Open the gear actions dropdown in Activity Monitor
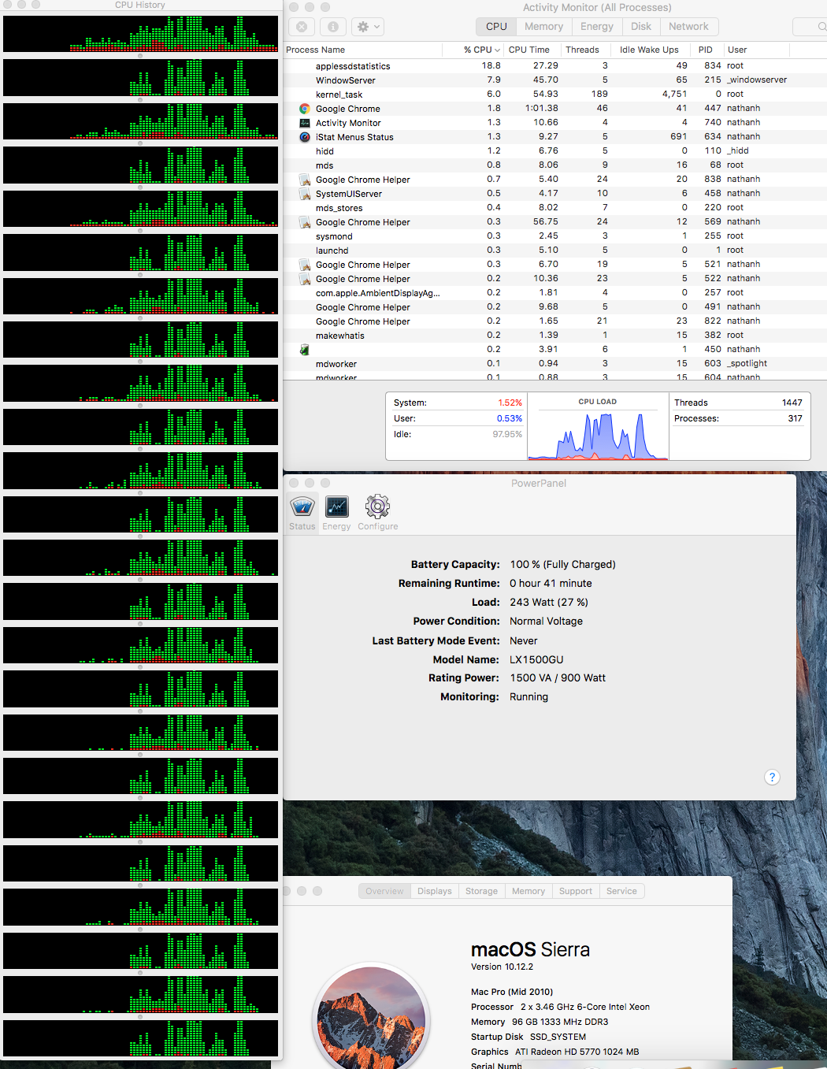The image size is (827, 1069). click(368, 27)
